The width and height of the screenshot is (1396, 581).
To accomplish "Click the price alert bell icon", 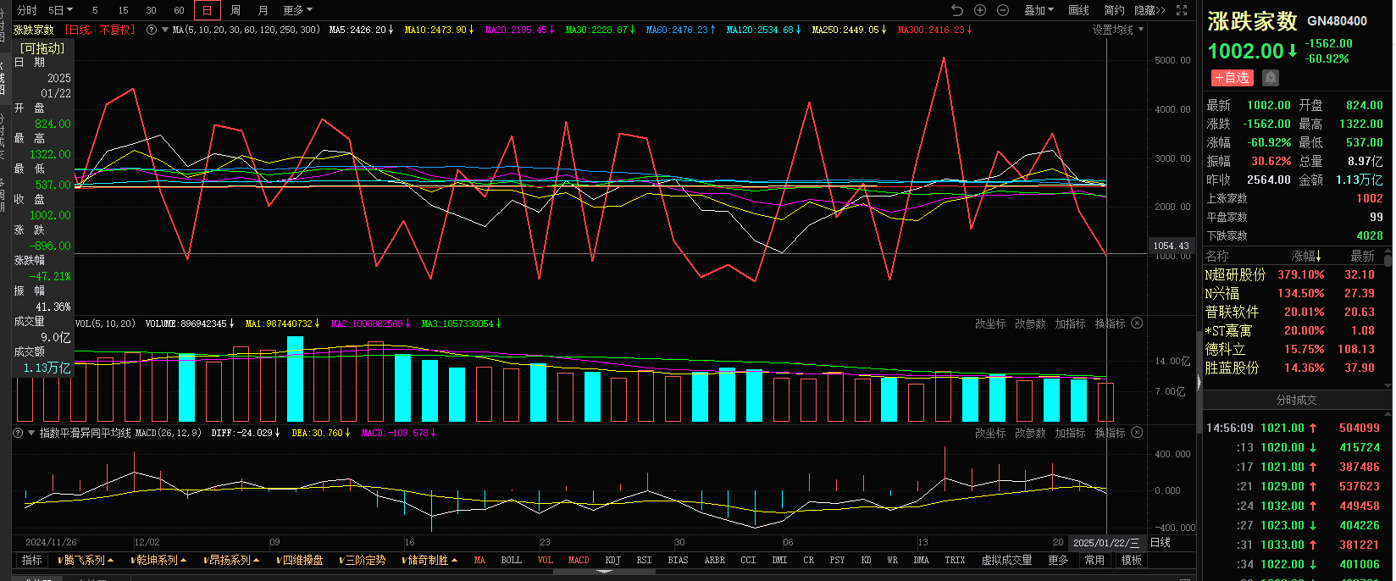I will (x=1271, y=78).
